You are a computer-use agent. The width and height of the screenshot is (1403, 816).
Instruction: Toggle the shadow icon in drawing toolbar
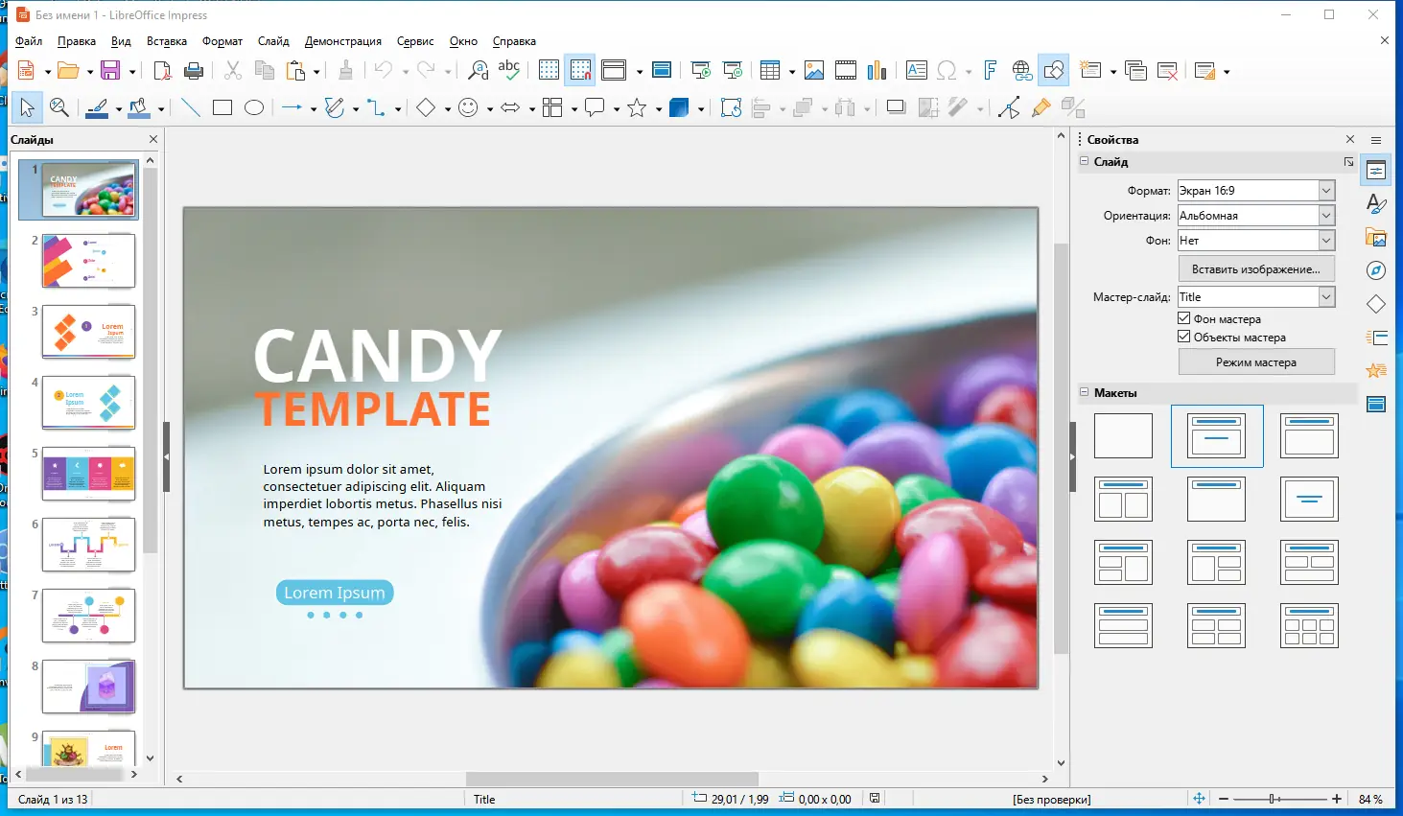[x=897, y=107]
